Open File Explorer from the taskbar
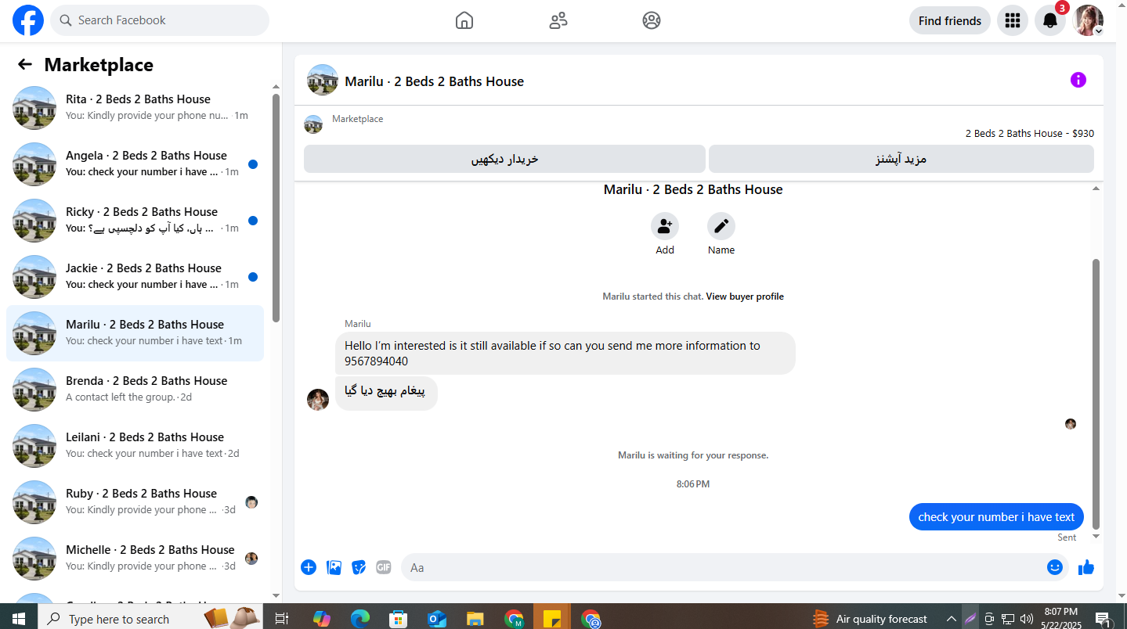This screenshot has width=1127, height=629. coord(475,619)
